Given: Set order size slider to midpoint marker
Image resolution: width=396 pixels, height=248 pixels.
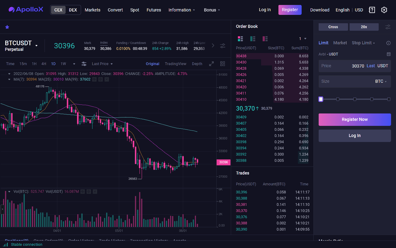Looking at the screenshot, I should tap(355, 99).
